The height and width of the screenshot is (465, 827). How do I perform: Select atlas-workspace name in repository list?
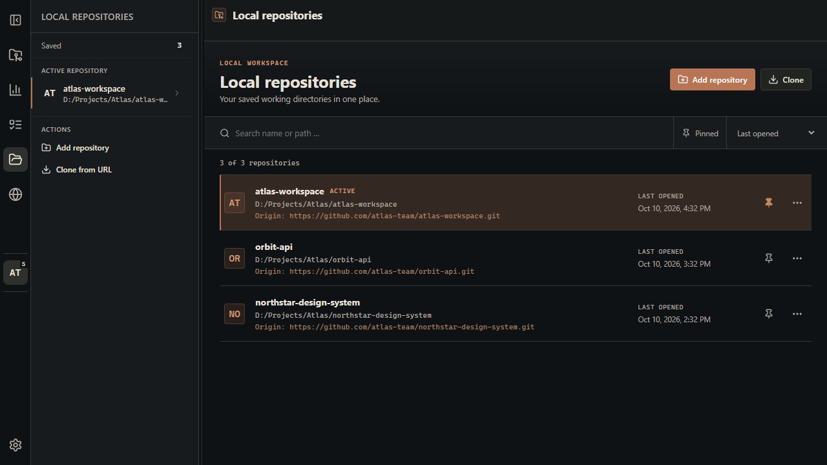coord(289,191)
